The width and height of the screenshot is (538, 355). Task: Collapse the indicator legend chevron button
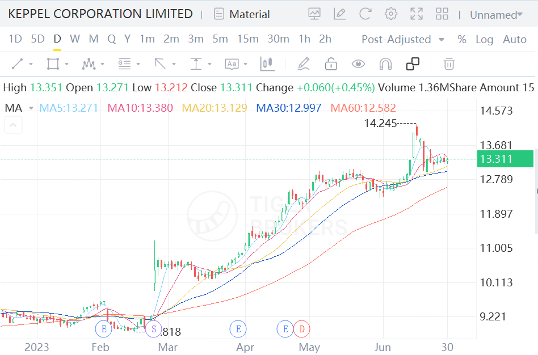coord(13,125)
